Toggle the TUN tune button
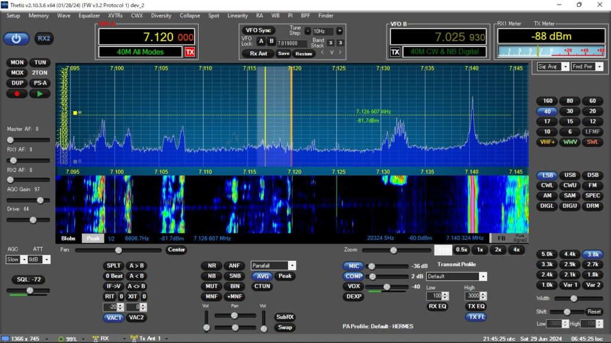Image resolution: width=611 pixels, height=343 pixels. pos(40,62)
